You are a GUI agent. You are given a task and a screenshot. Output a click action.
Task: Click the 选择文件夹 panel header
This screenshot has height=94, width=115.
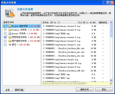tap(22, 23)
